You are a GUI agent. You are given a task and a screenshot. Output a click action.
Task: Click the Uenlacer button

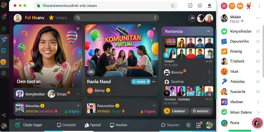pyautogui.click(x=176, y=111)
